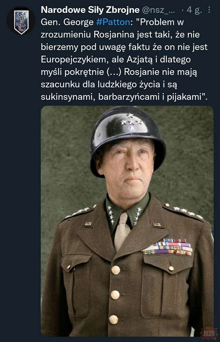Click the 4 g. timestamp
Image resolution: width=220 pixels, height=342 pixels.
point(194,10)
